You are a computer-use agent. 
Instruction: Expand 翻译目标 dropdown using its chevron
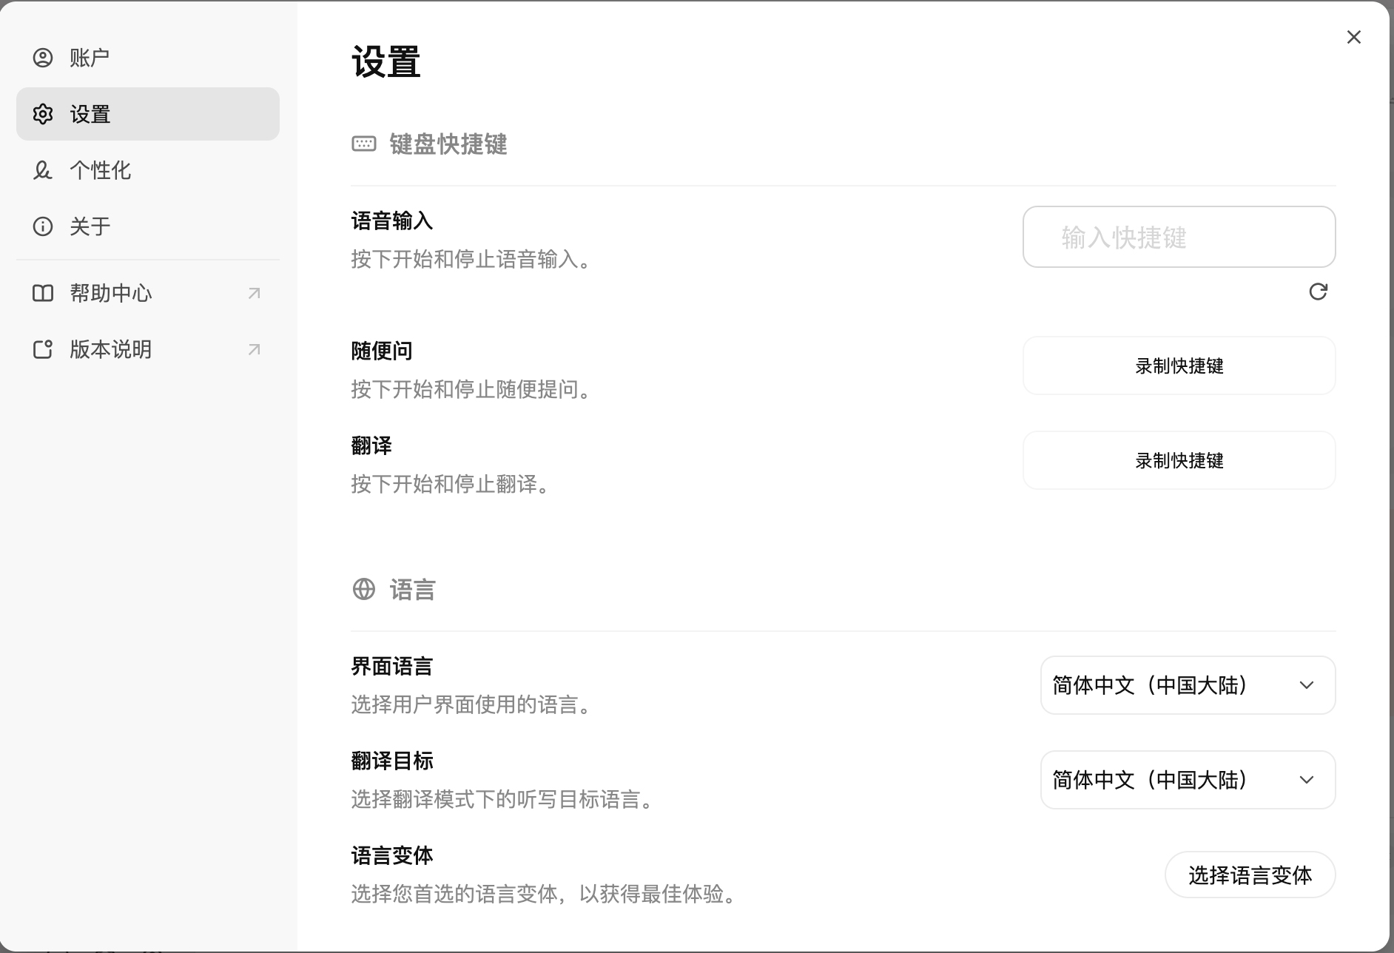click(x=1307, y=780)
